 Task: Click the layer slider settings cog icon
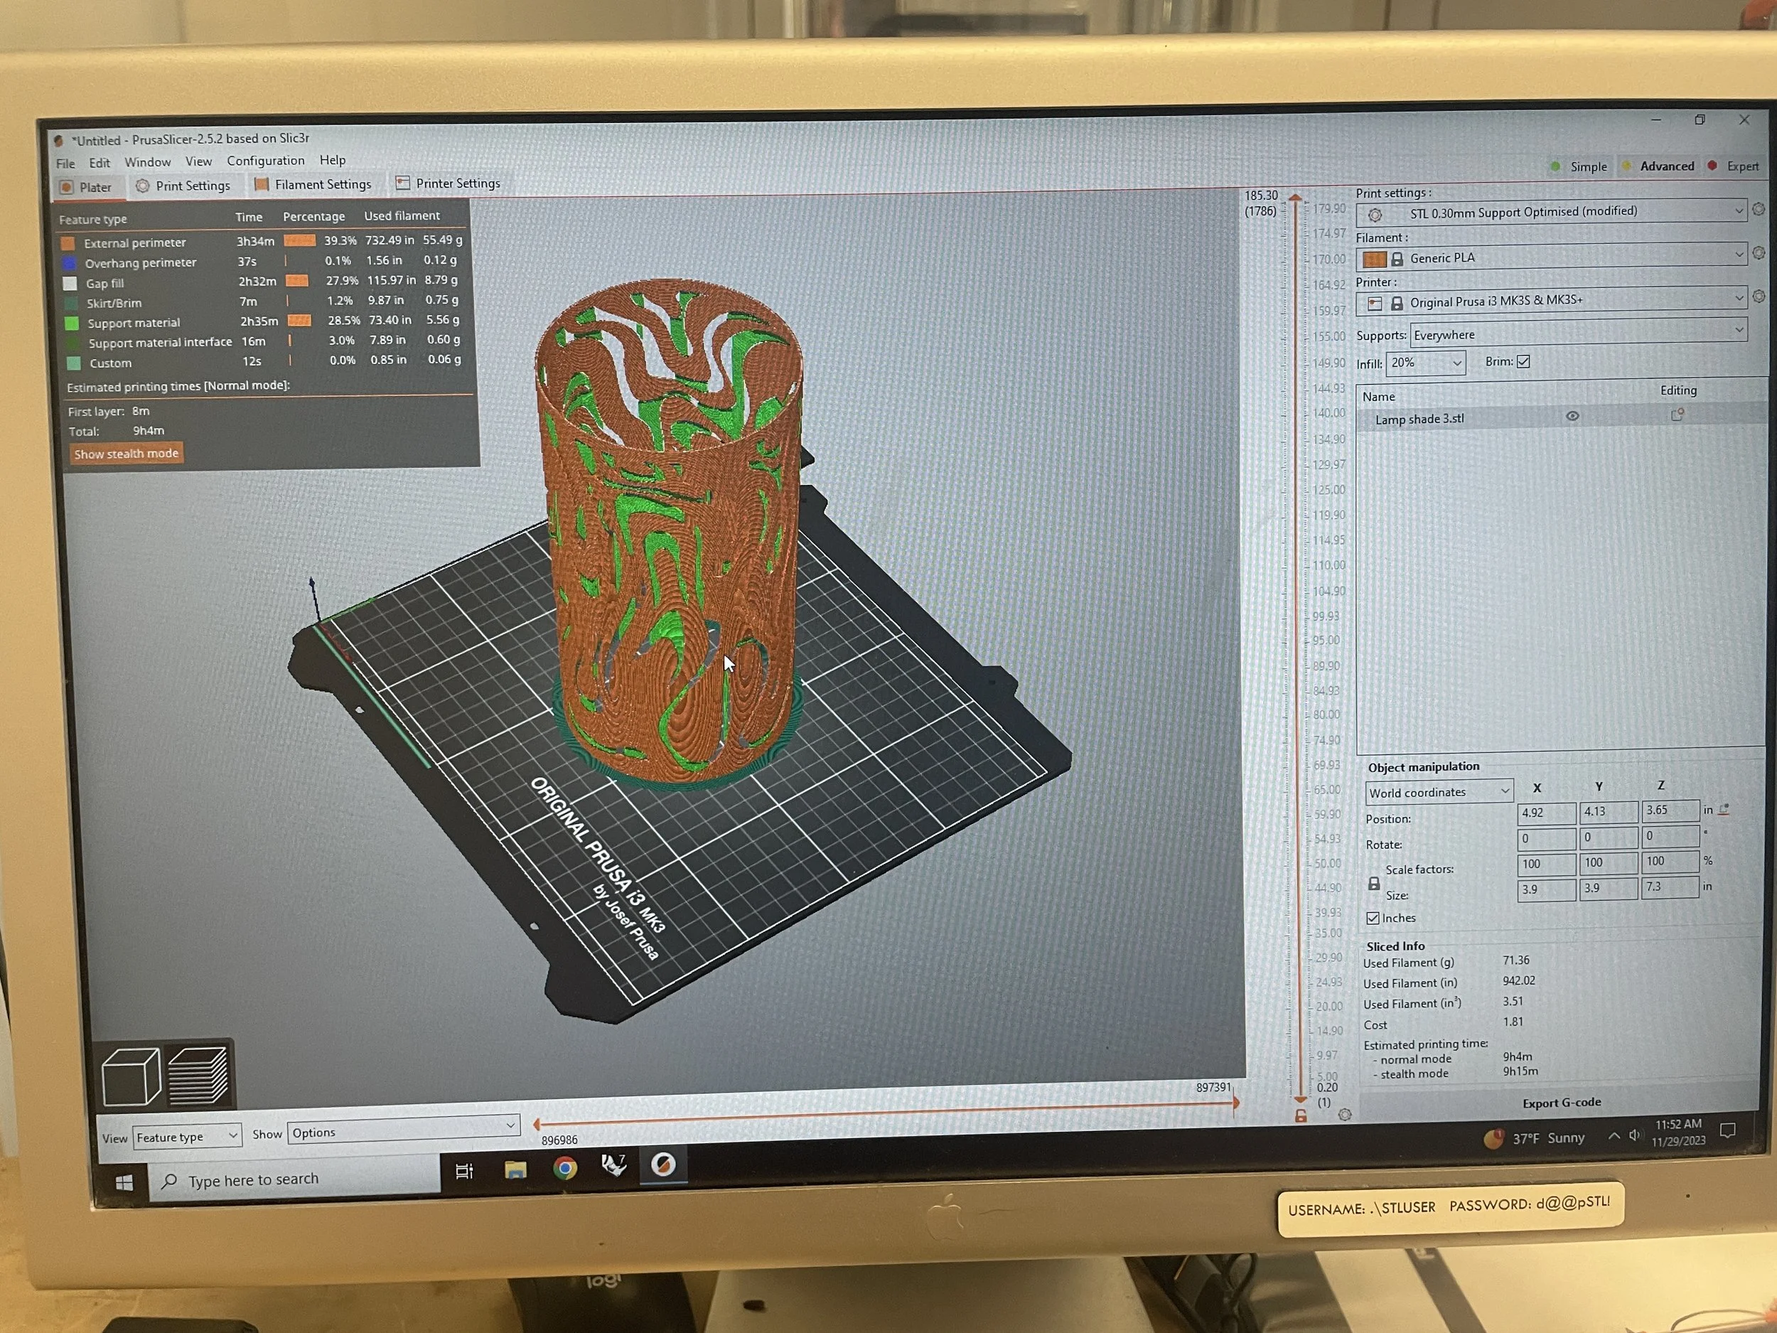pos(1345,1115)
